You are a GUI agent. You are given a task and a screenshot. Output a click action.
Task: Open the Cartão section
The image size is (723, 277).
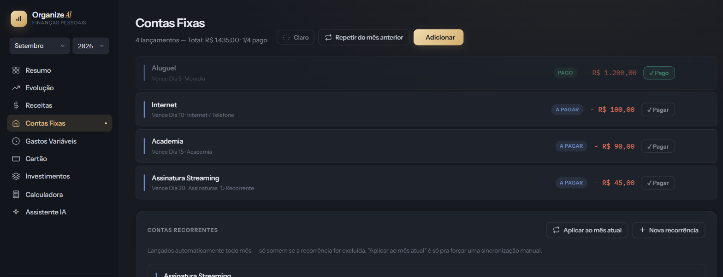click(59, 159)
